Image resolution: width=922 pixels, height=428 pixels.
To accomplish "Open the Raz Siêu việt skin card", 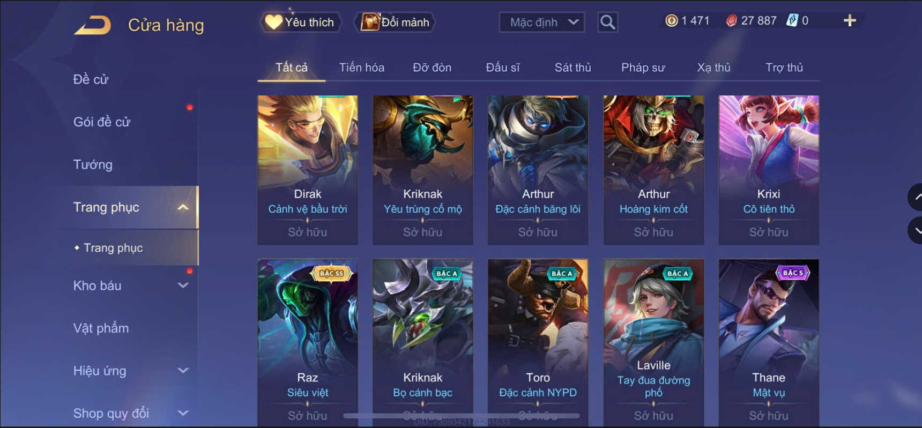I will pyautogui.click(x=308, y=343).
